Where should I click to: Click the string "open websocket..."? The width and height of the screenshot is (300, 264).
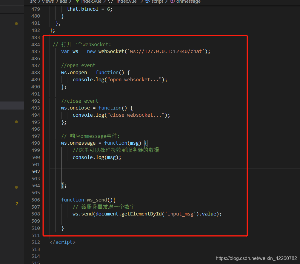click(x=135, y=80)
